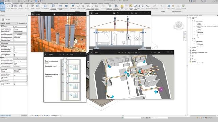Screen dimensions: 218x122
Task: Select the Curtain System tool
Action: click(x=53, y=7)
